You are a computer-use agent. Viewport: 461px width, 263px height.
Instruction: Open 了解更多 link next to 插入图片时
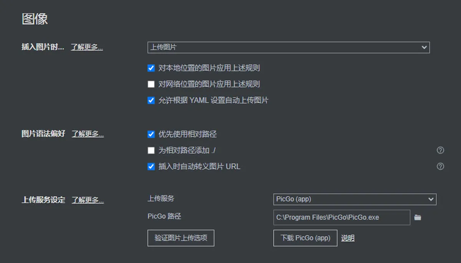click(x=87, y=48)
